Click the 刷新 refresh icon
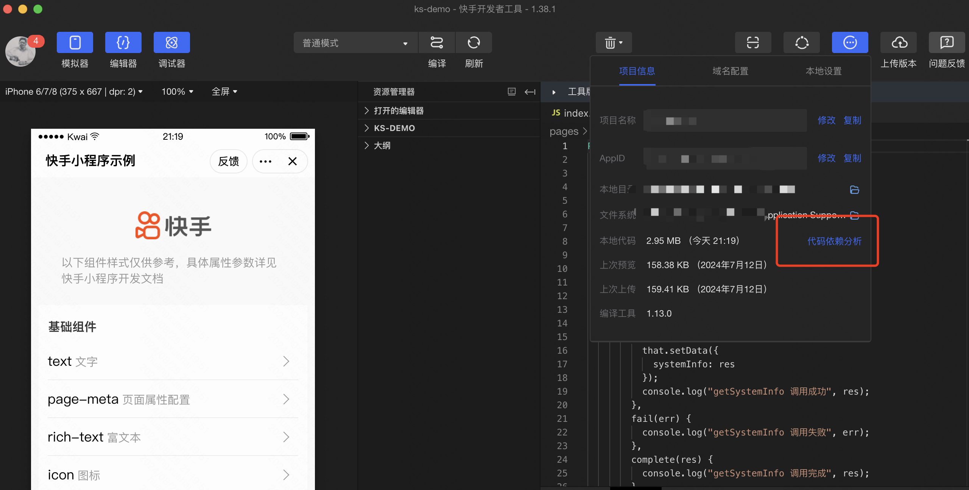This screenshot has width=969, height=490. point(474,42)
